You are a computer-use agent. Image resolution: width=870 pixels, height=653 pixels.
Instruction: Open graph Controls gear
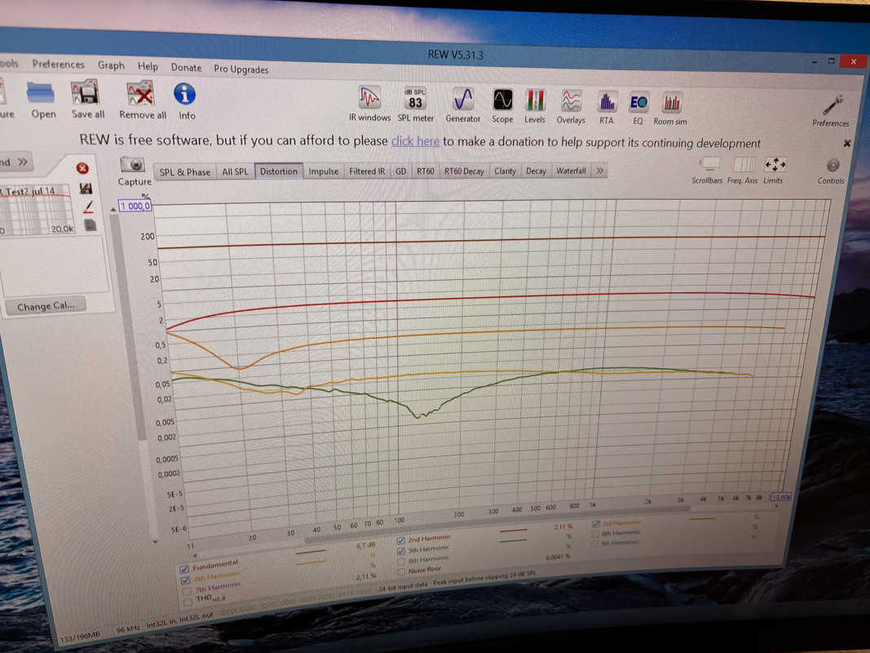click(x=831, y=171)
